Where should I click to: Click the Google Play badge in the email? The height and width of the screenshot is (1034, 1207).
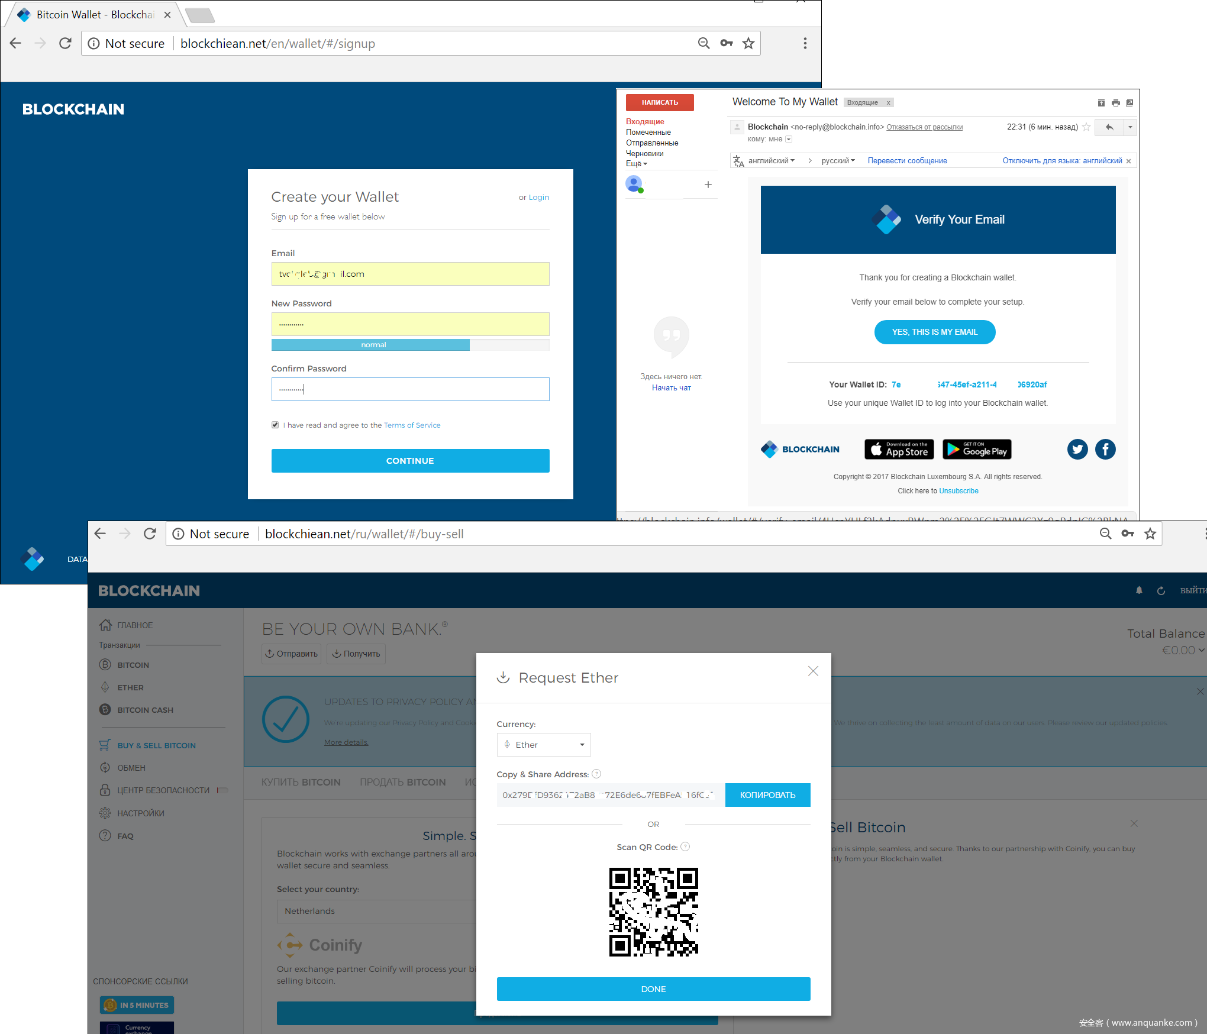[x=977, y=449]
